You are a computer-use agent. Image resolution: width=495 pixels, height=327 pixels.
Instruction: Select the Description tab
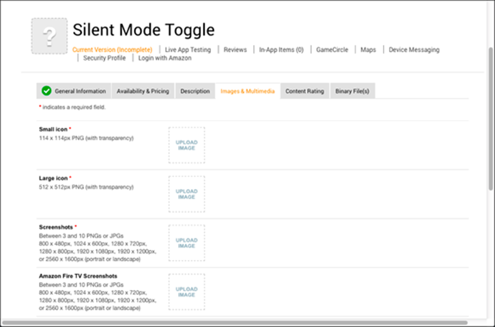click(195, 91)
